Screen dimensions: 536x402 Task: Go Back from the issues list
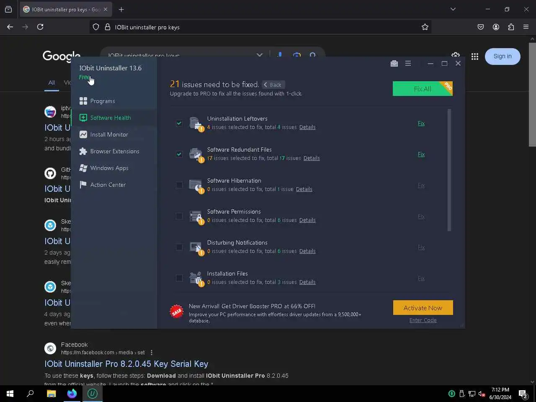point(273,85)
